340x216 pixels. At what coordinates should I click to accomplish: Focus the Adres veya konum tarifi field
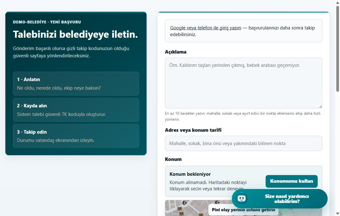(243, 143)
